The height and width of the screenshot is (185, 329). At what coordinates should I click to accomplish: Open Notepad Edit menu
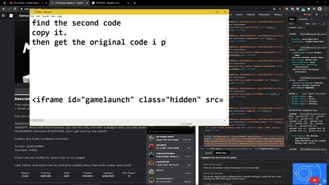point(38,16)
